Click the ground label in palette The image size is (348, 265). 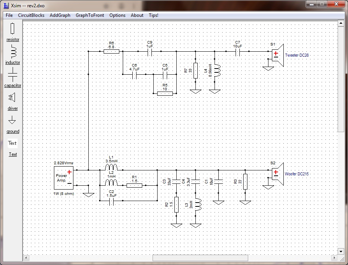pyautogui.click(x=13, y=131)
